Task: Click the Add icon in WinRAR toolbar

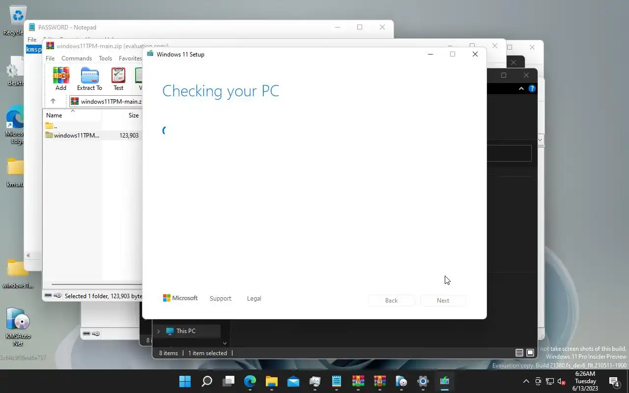Action: click(x=61, y=79)
